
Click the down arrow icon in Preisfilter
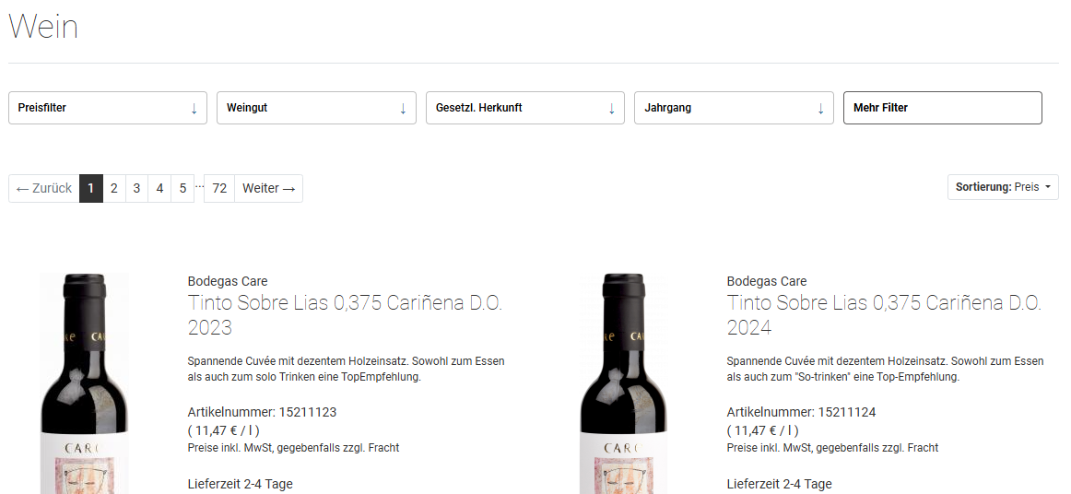point(194,109)
